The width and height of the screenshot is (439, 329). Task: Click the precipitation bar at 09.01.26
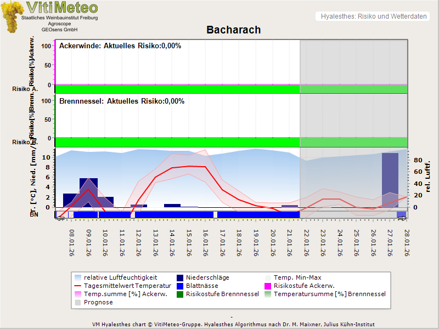point(88,193)
